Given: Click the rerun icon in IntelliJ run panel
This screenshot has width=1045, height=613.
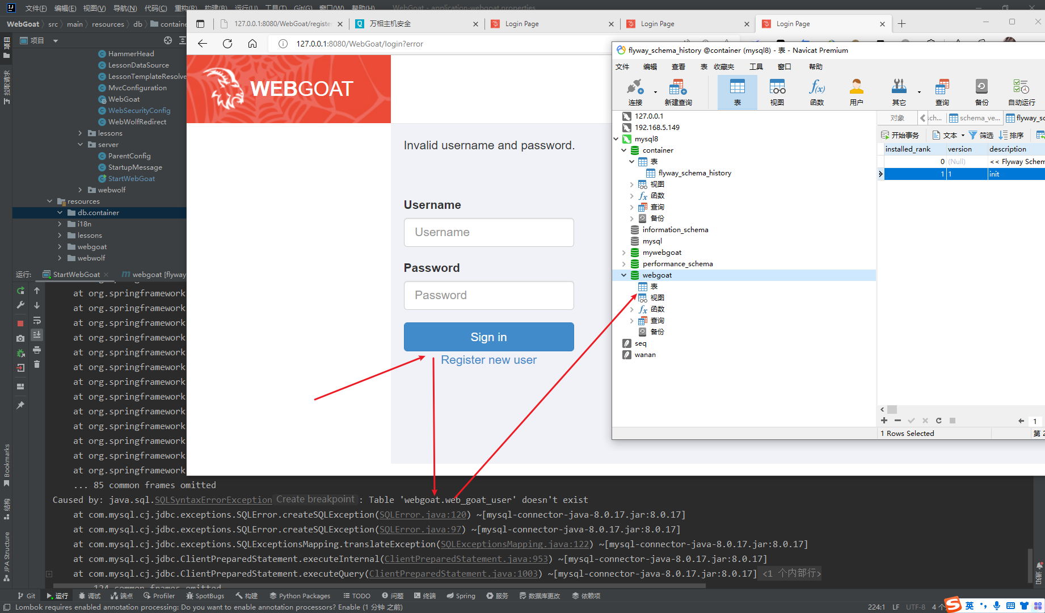Looking at the screenshot, I should 20,291.
